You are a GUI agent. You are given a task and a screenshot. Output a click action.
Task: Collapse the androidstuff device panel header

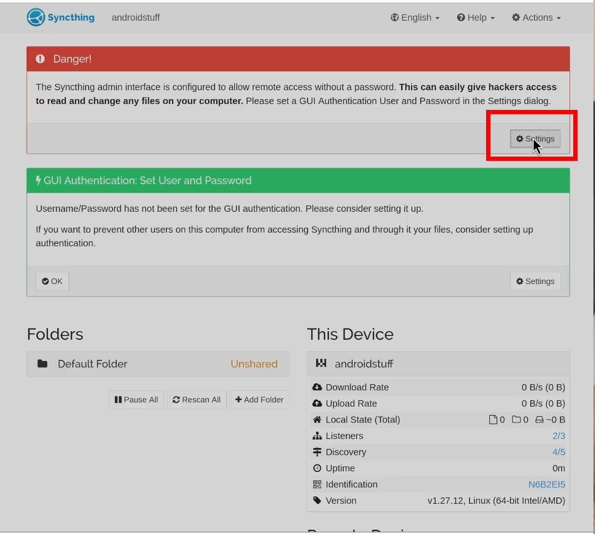438,364
